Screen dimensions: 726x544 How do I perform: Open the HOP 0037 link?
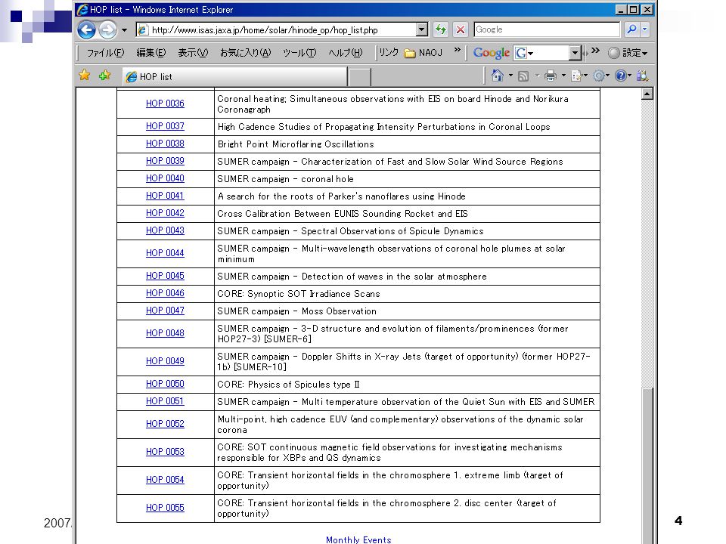[165, 126]
